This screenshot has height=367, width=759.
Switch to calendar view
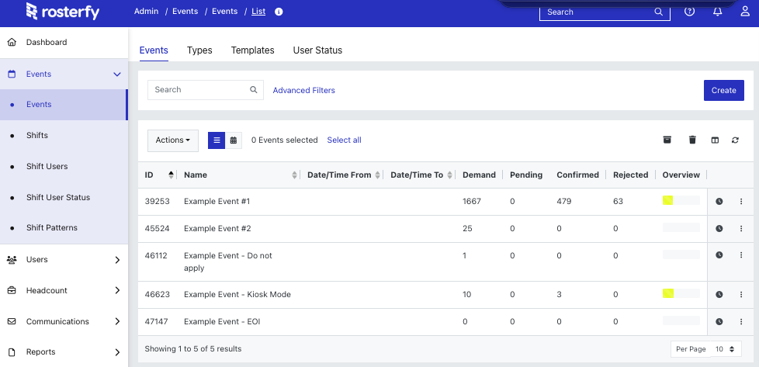tap(234, 140)
